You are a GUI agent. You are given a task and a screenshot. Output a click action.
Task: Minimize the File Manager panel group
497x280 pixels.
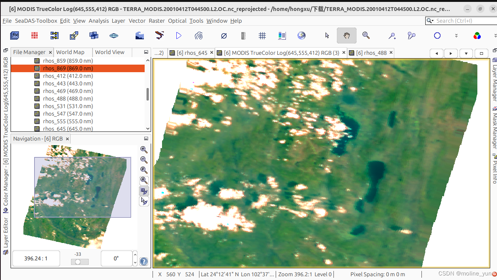pyautogui.click(x=146, y=52)
